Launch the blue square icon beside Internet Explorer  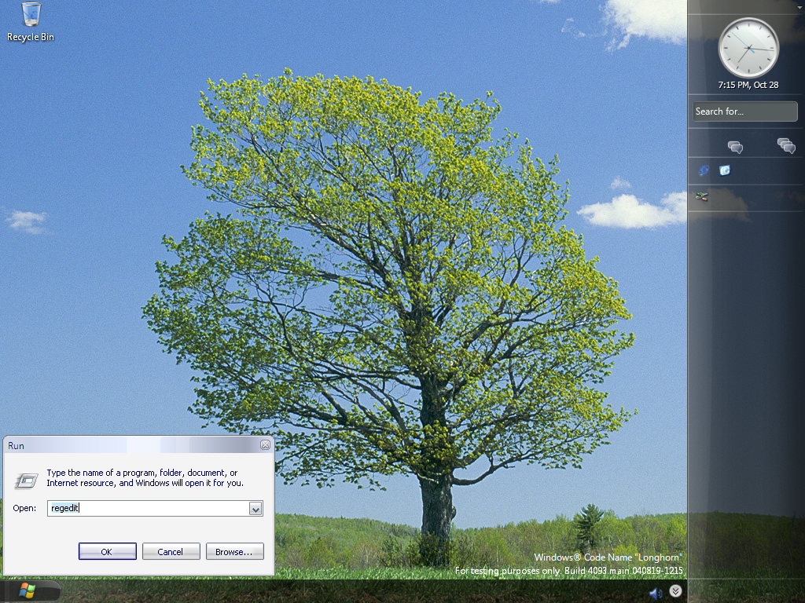(724, 170)
